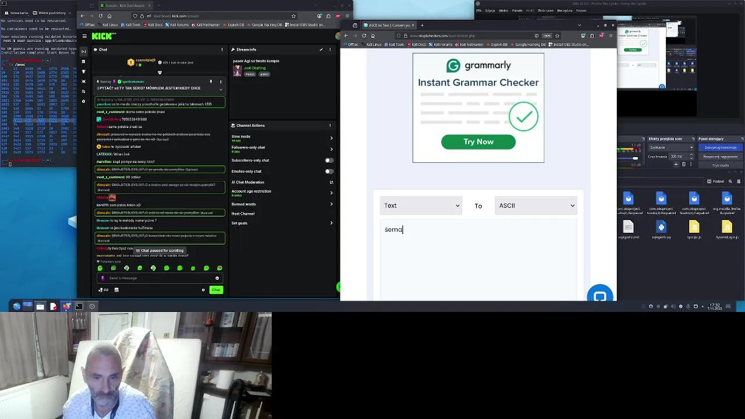Open the emoji picker in message box

[217, 278]
